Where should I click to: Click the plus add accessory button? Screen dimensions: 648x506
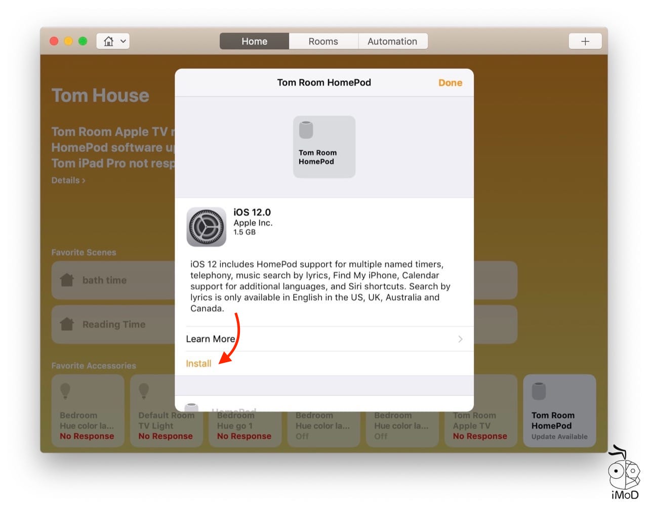click(x=585, y=41)
